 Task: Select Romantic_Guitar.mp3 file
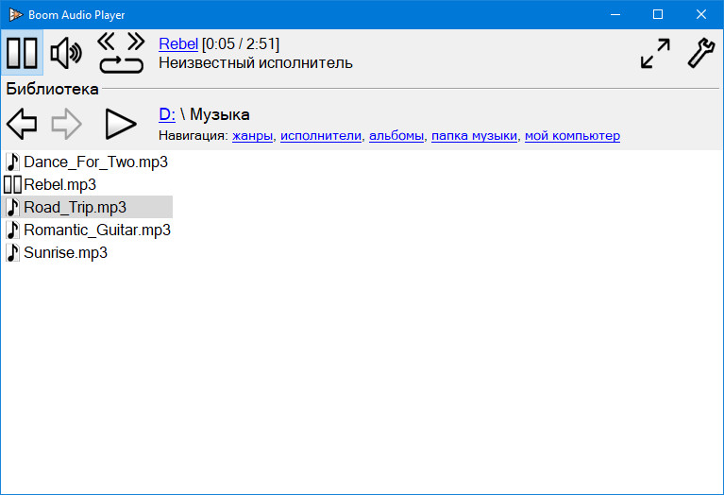[x=88, y=230]
